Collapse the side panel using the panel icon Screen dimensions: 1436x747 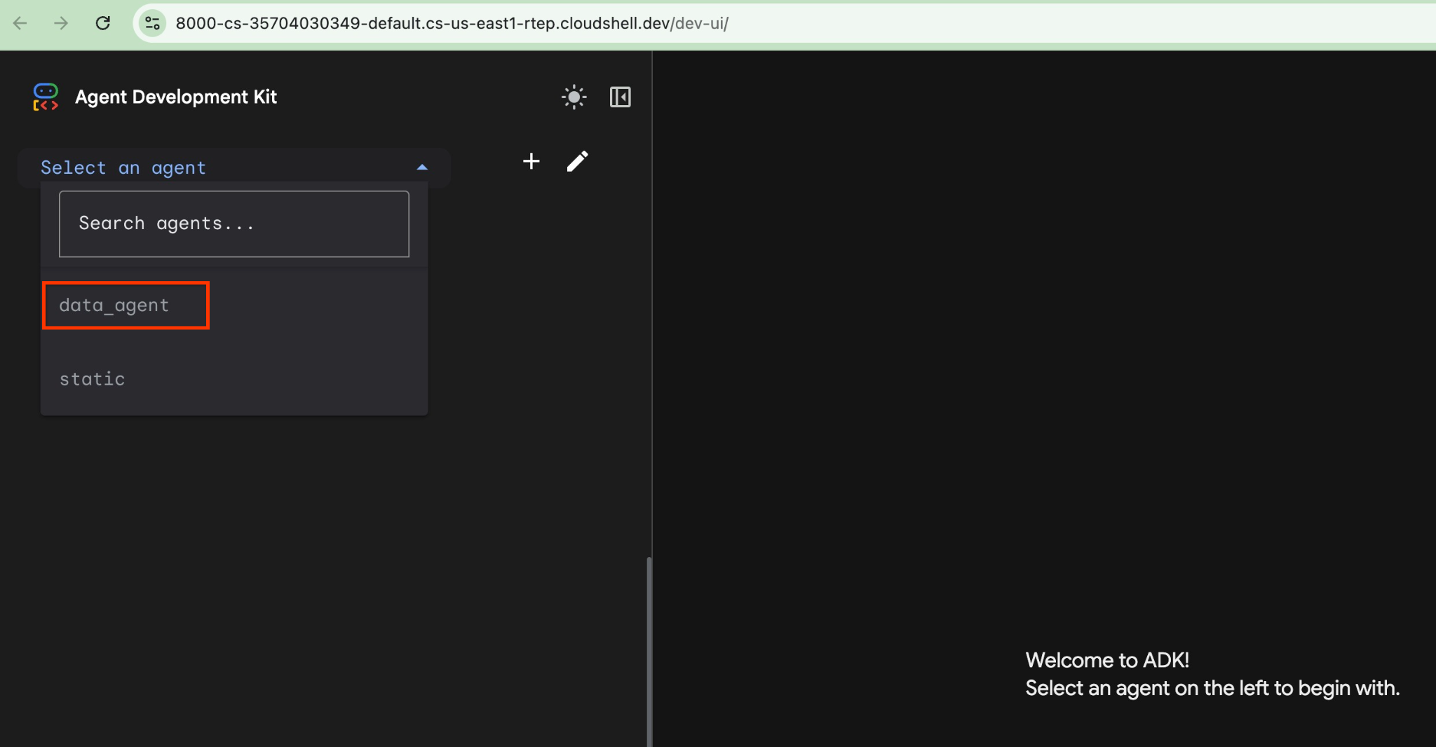pyautogui.click(x=620, y=97)
